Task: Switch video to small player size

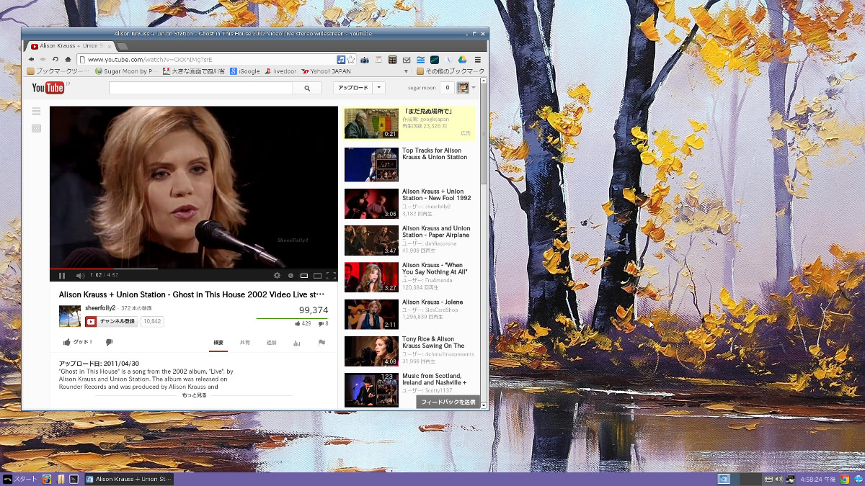Action: 304,275
